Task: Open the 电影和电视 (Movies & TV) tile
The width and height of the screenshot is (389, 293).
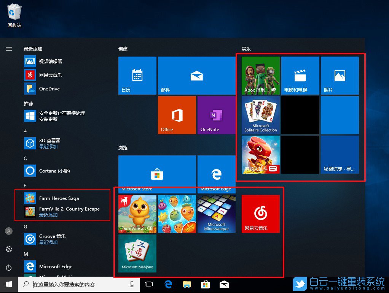Action: click(300, 75)
